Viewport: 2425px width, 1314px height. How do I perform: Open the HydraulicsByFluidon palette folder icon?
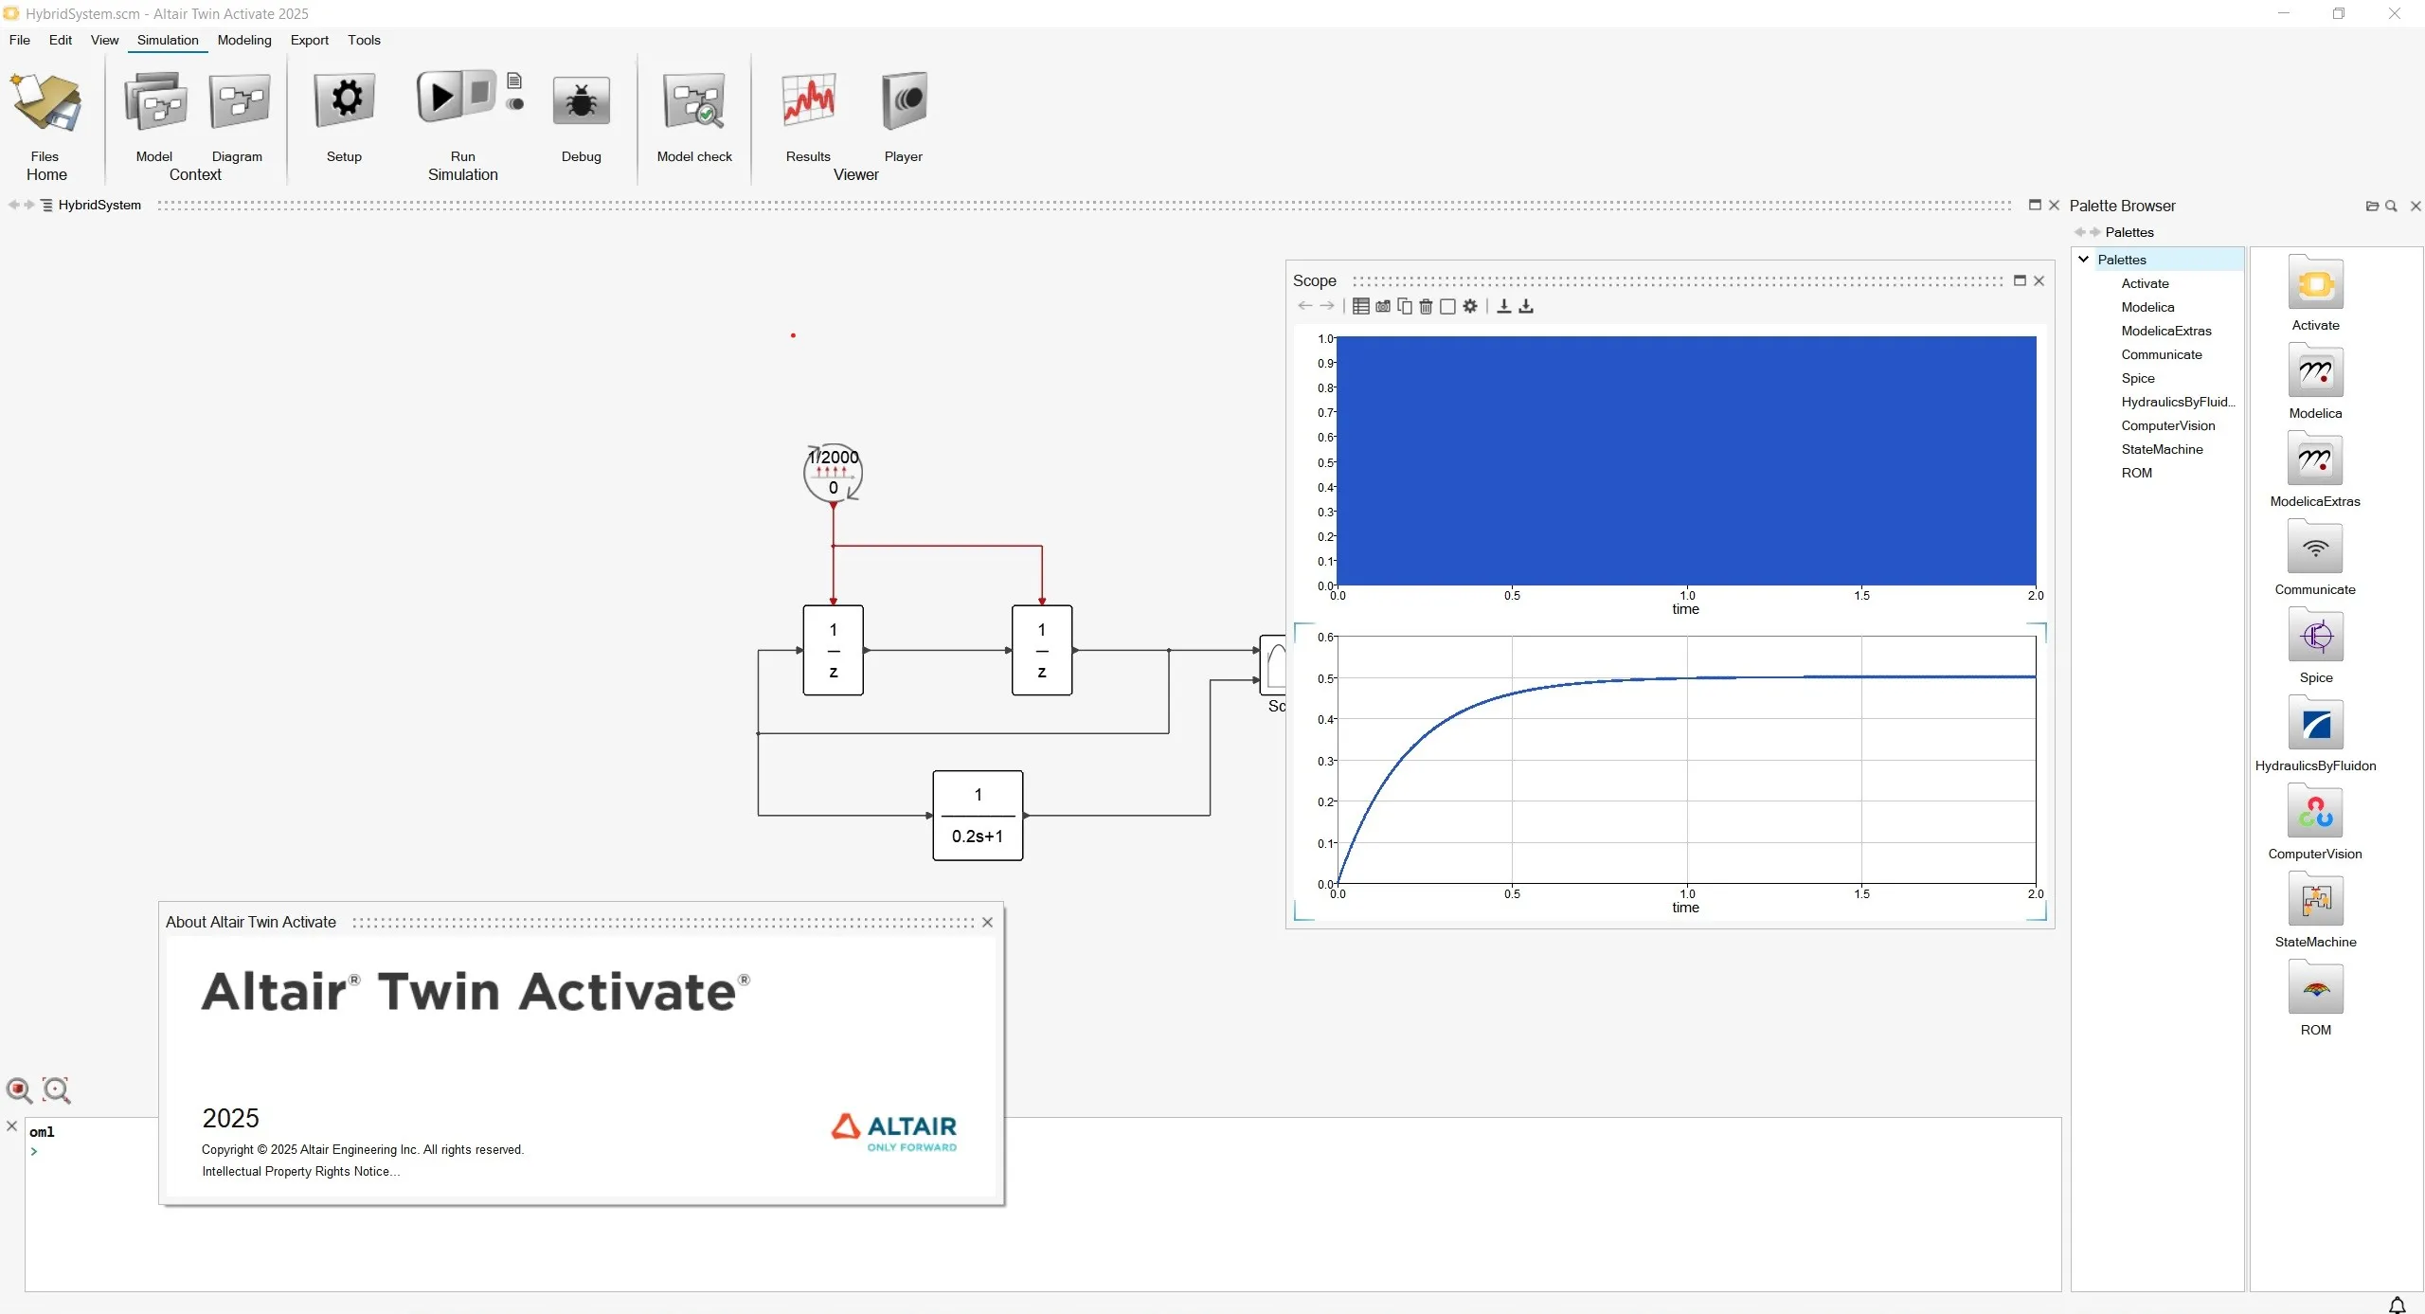pos(2315,724)
